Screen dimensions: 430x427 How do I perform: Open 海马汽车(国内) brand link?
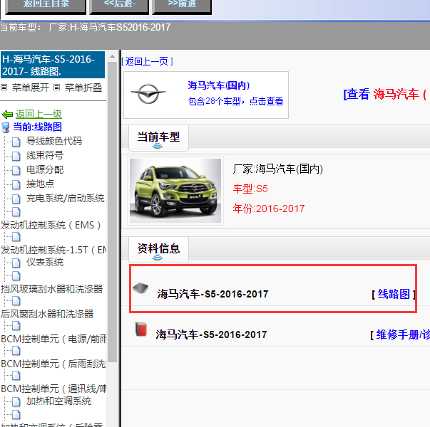pyautogui.click(x=218, y=85)
